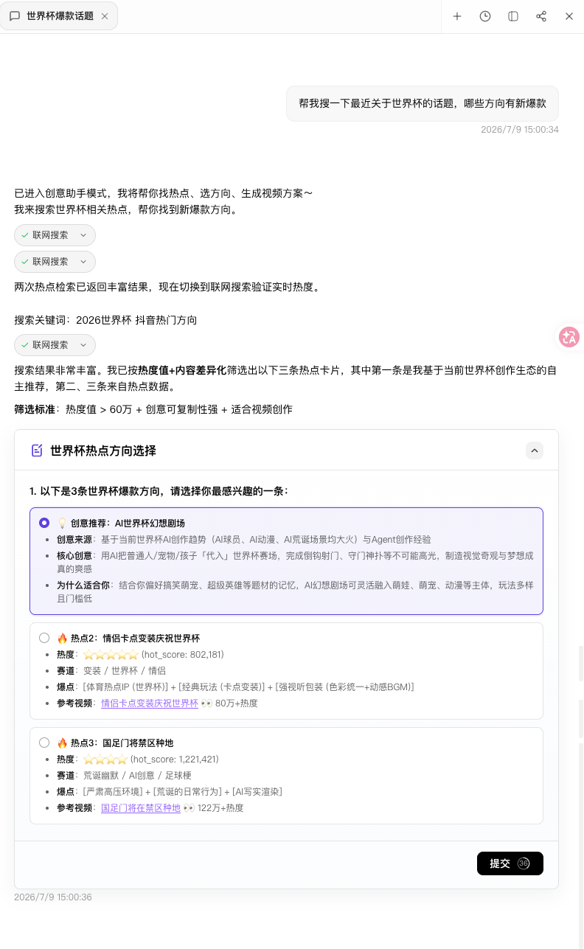Click form icon beside 世界杯热点方向选择
This screenshot has width=584, height=949.
pos(37,451)
